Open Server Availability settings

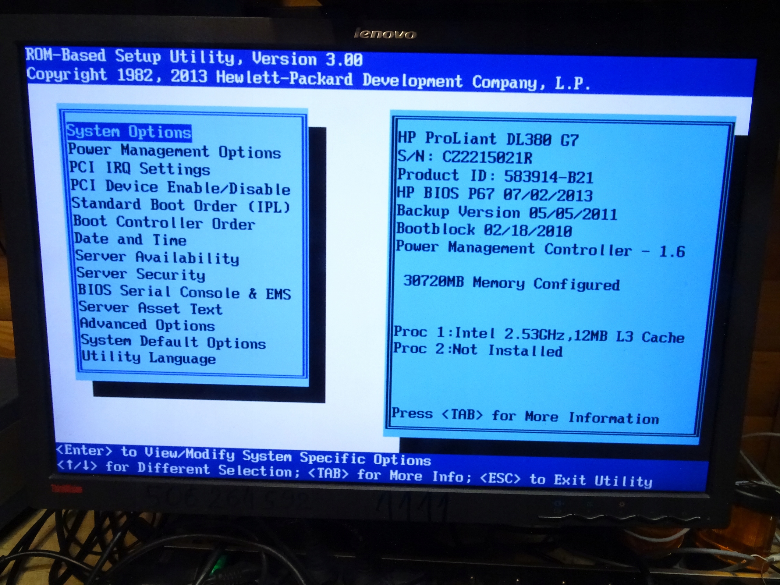pyautogui.click(x=157, y=258)
